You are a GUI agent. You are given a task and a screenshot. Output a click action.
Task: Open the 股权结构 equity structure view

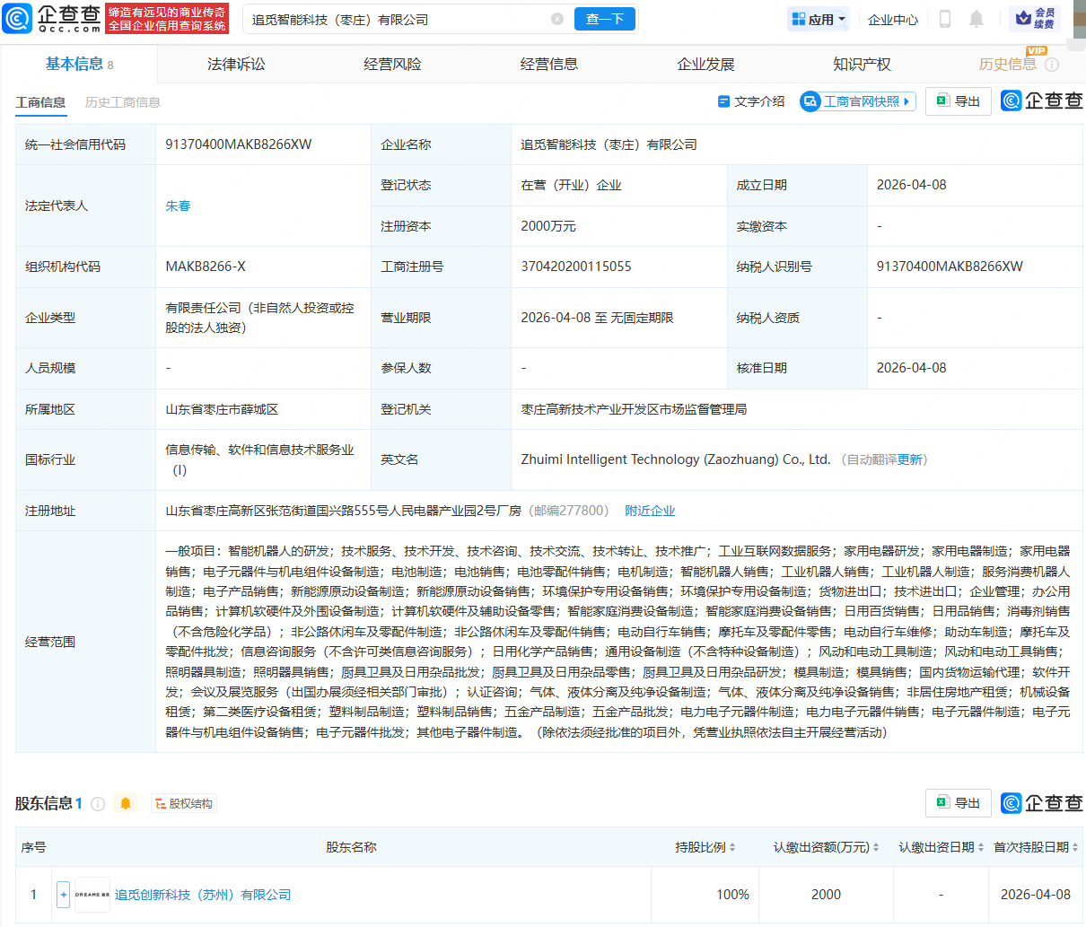(x=182, y=803)
